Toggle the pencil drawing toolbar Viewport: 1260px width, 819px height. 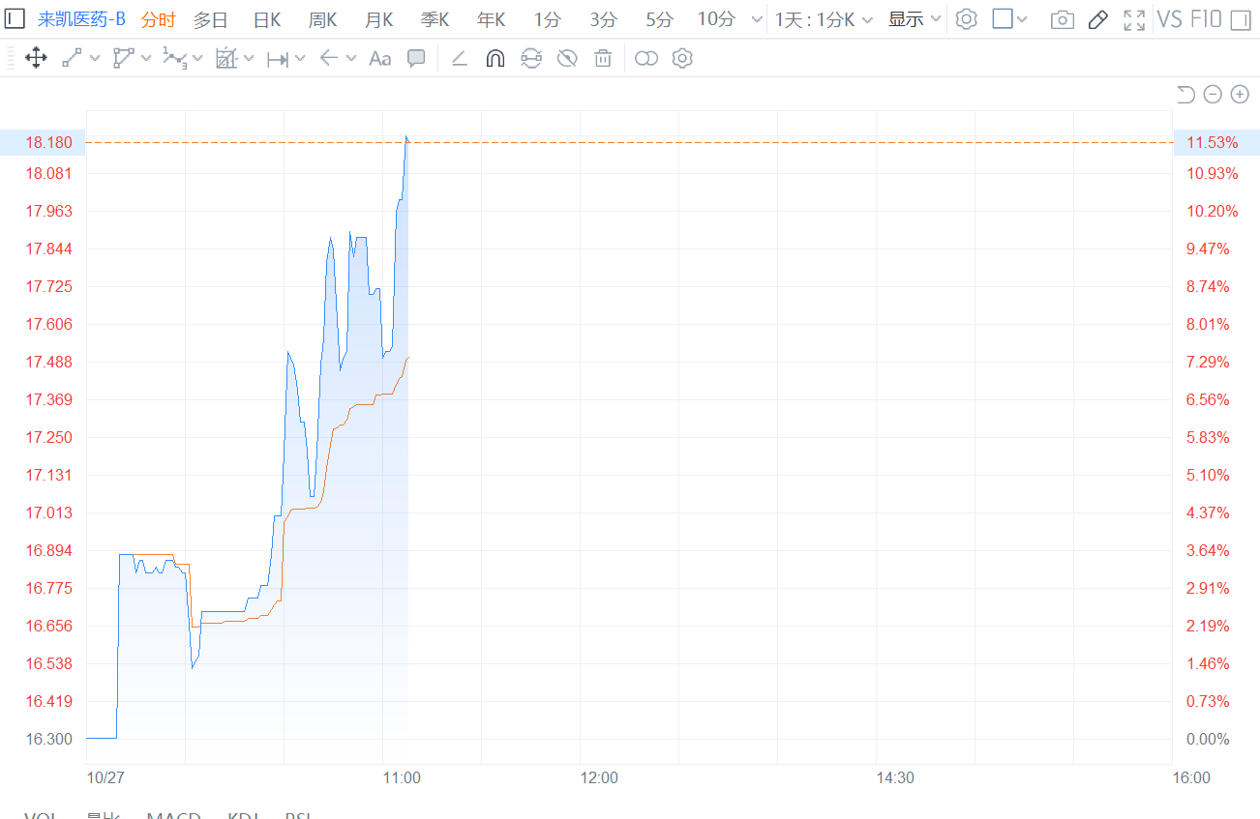[1097, 19]
